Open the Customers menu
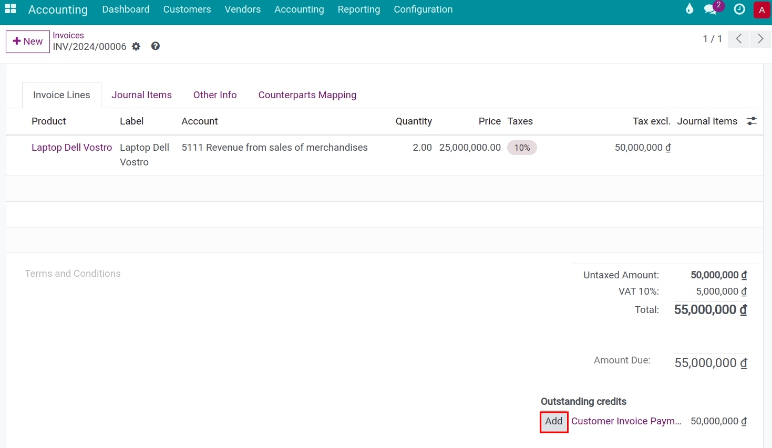The width and height of the screenshot is (772, 448). tap(187, 9)
